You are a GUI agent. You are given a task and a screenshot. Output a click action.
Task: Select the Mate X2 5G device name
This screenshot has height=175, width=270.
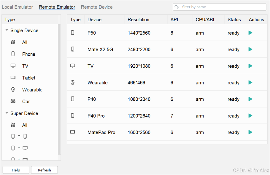click(x=100, y=49)
